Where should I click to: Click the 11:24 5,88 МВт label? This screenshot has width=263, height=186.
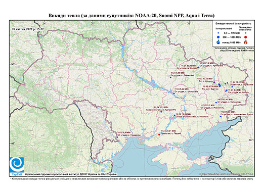[x=178, y=73]
